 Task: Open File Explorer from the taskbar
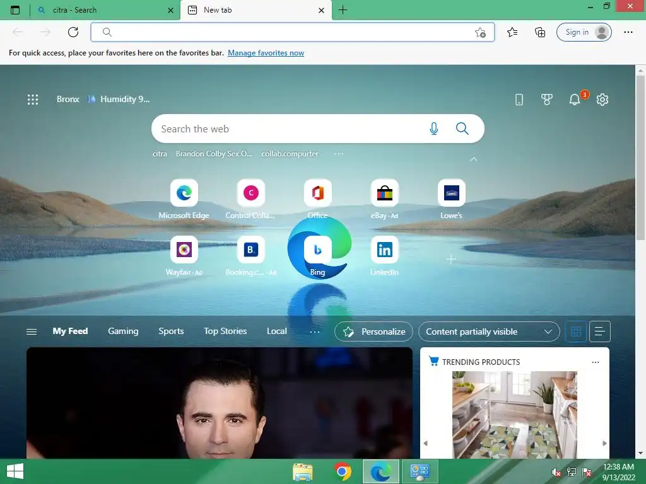click(303, 471)
